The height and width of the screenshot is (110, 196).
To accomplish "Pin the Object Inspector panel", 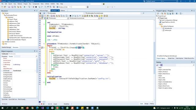I will click(x=35, y=51).
